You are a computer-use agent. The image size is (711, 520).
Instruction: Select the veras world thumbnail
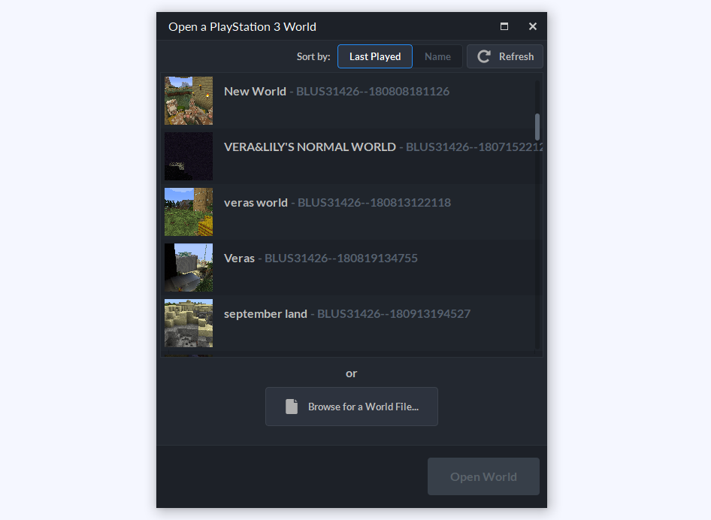click(x=189, y=212)
